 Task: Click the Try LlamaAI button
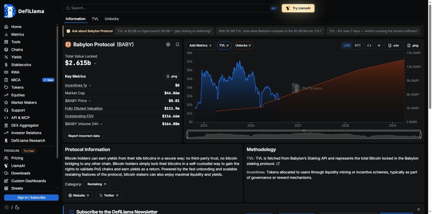click(x=298, y=8)
